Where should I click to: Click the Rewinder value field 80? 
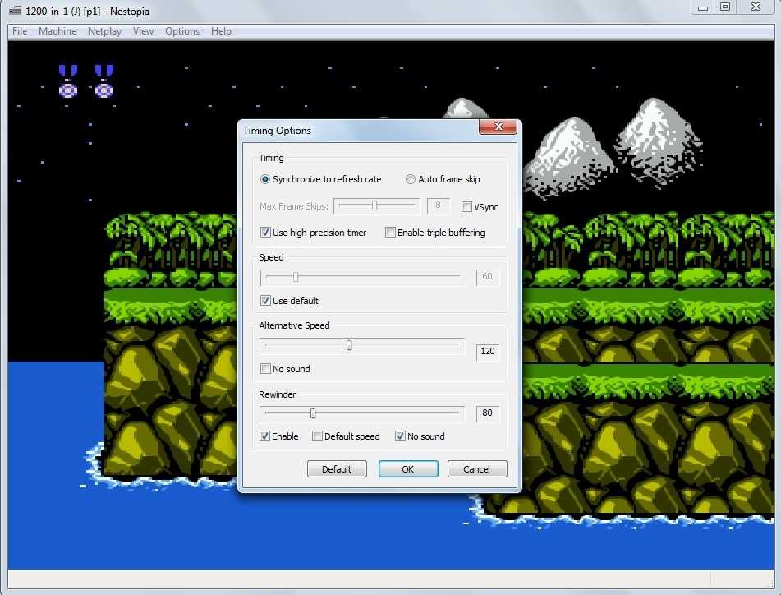click(488, 413)
